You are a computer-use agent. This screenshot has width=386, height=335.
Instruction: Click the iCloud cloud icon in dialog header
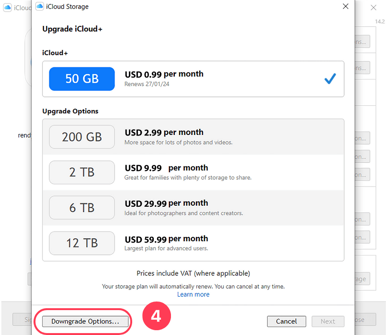click(x=40, y=6)
